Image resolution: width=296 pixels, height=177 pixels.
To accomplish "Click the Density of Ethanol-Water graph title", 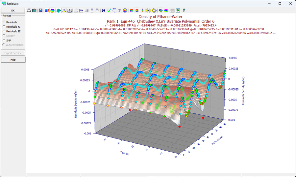I will 160,16.
